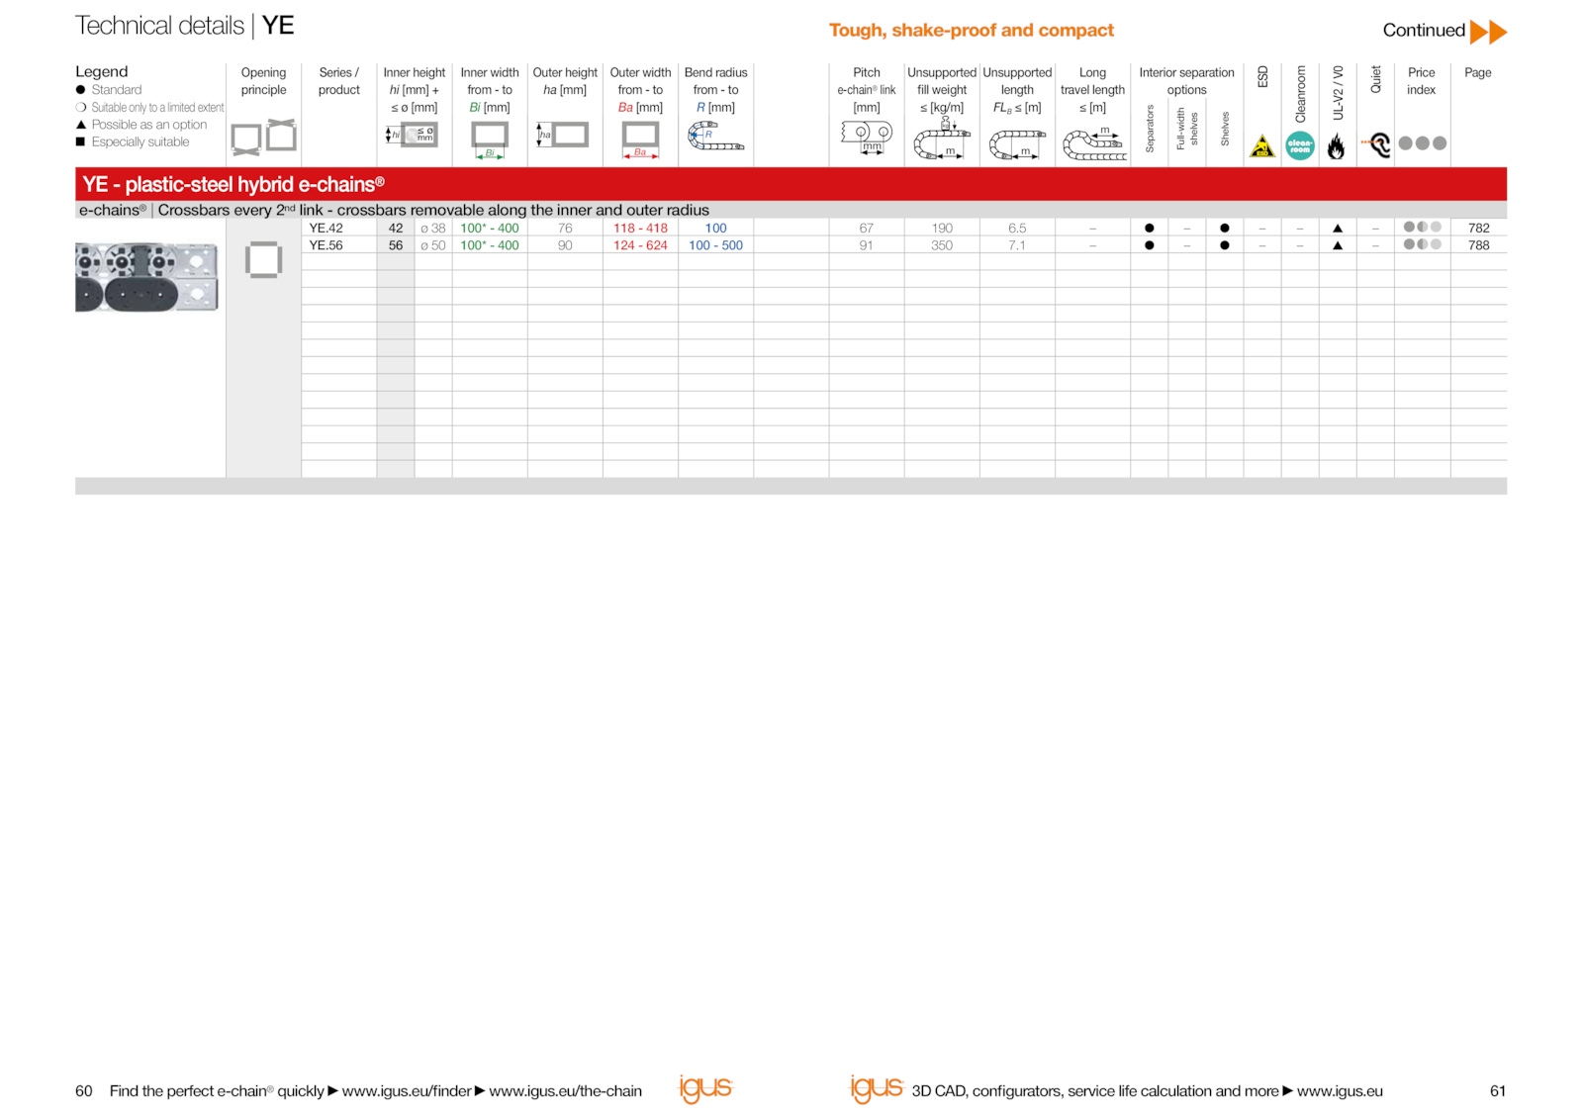This screenshot has width=1583, height=1119.
Task: Click outer width 124 - 624 value
Action: click(x=640, y=245)
